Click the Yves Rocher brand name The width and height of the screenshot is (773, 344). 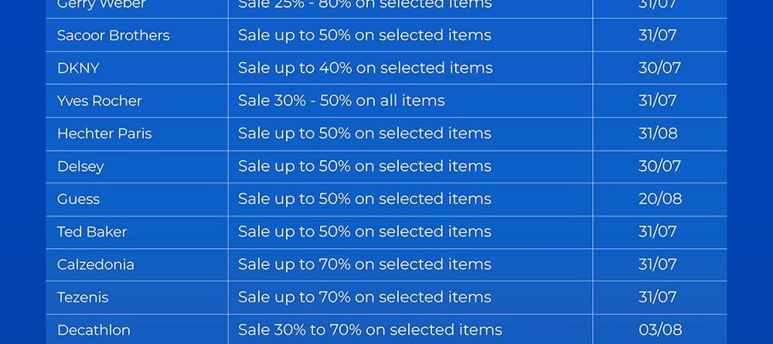pos(99,101)
